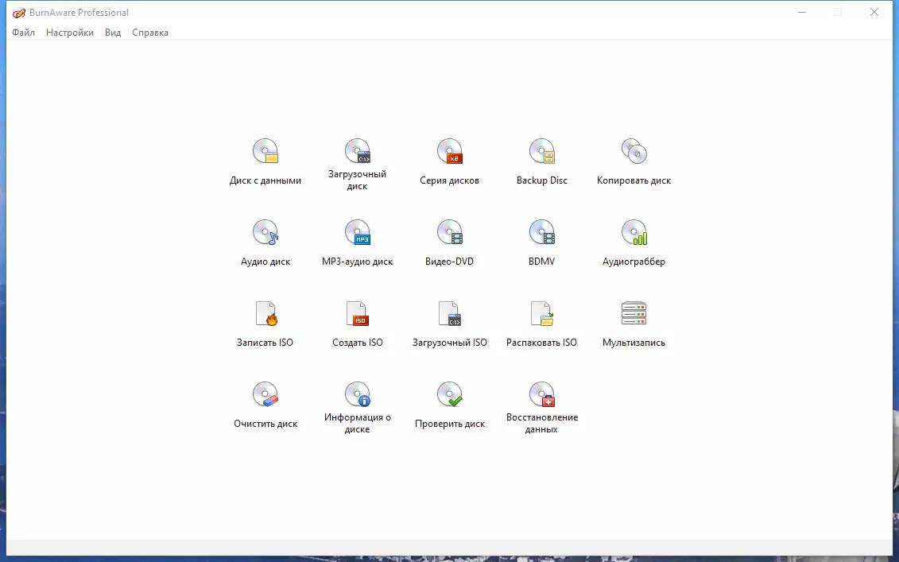899x562 pixels.
Task: Launch Загрузочный диск icon
Action: [x=357, y=151]
